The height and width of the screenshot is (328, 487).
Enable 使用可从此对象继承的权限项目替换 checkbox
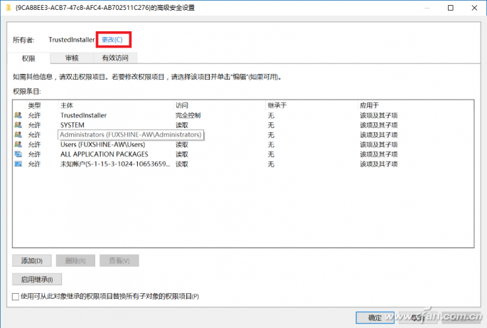coord(16,296)
